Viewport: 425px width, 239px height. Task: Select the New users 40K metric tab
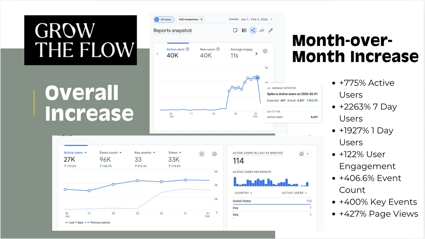[210, 52]
